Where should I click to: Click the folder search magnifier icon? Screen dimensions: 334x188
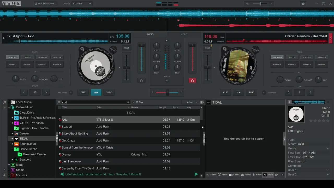pos(5,102)
